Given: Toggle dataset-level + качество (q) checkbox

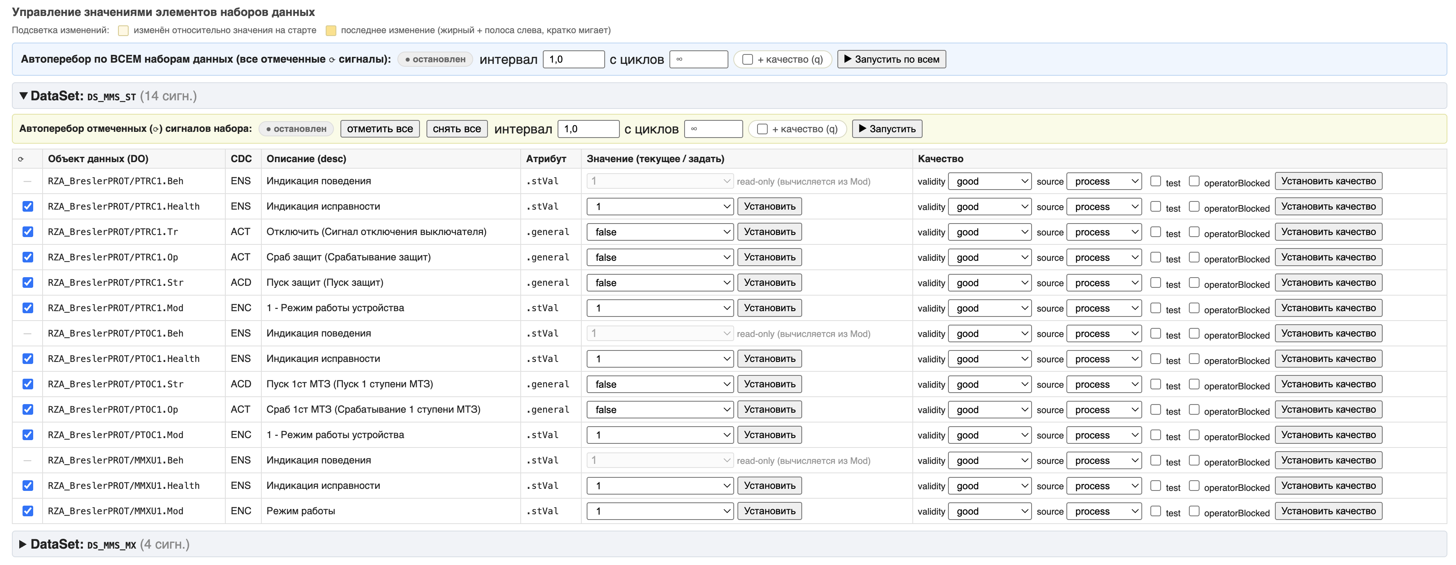Looking at the screenshot, I should (x=762, y=129).
